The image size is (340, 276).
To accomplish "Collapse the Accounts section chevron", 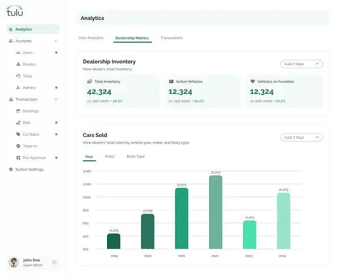I will pyautogui.click(x=56, y=41).
